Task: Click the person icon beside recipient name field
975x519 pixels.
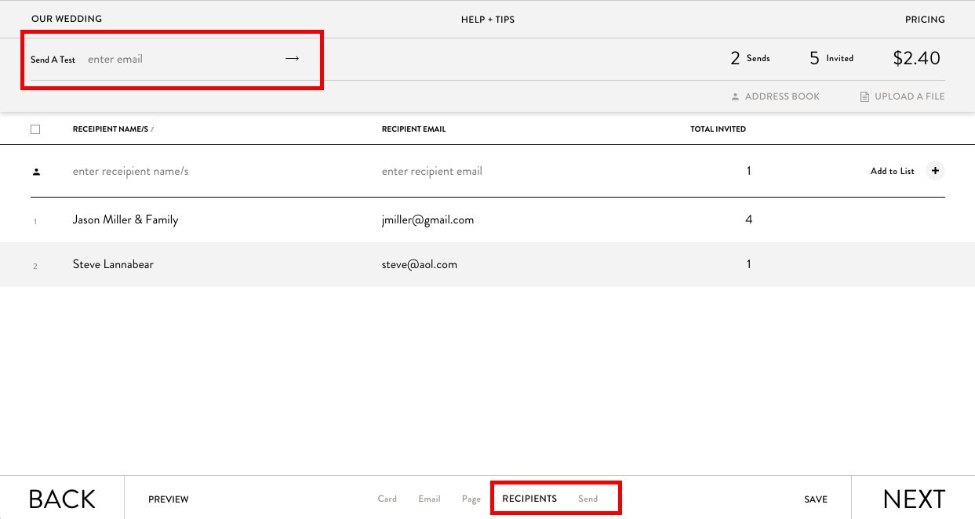Action: (x=36, y=172)
